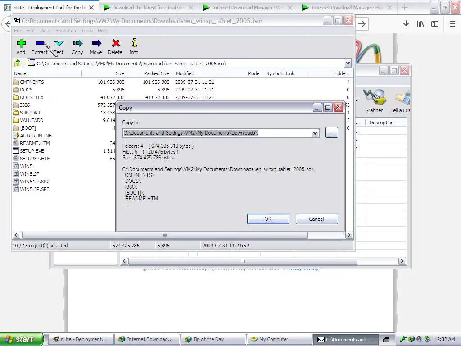
Task: Sort by the Symbolic Link column header
Action: pos(284,73)
